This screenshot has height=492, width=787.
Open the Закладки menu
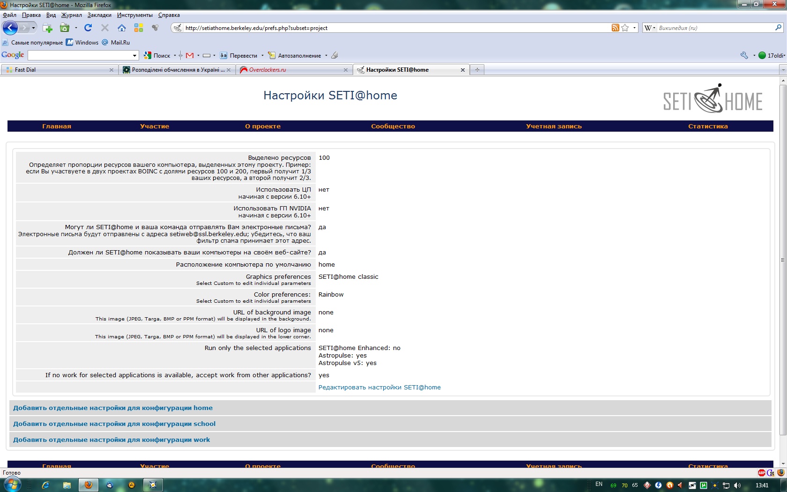[x=99, y=15]
